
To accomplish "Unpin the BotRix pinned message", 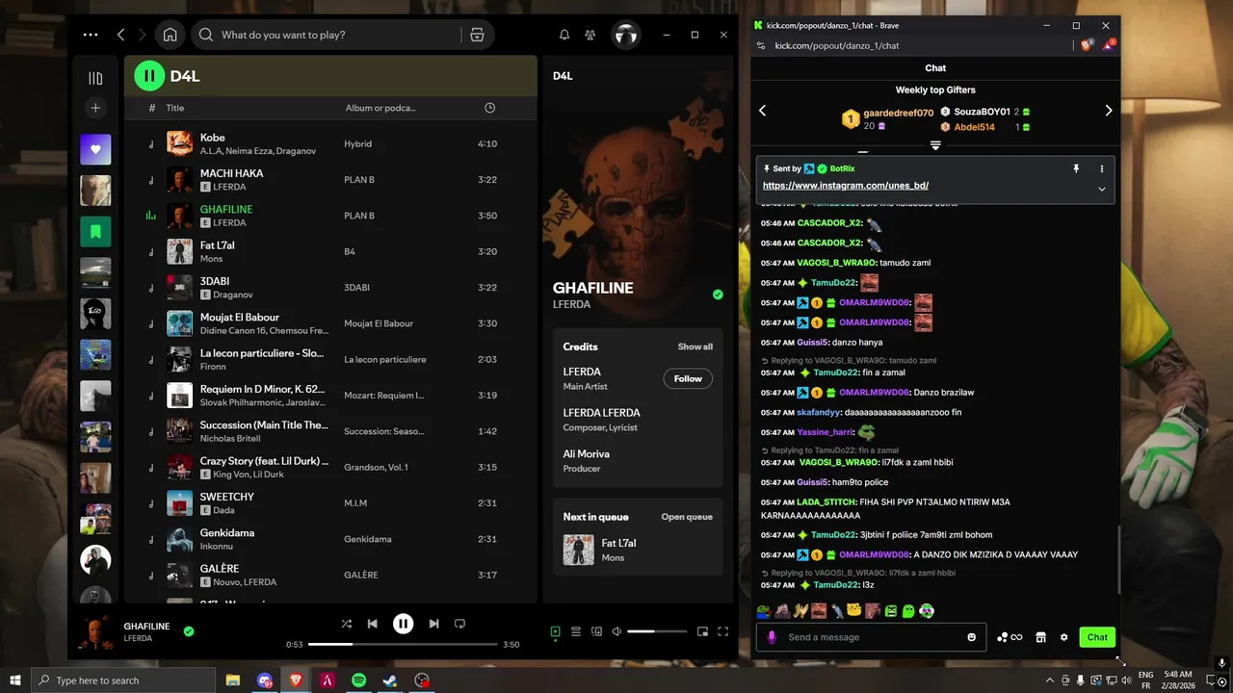I will click(x=1076, y=168).
